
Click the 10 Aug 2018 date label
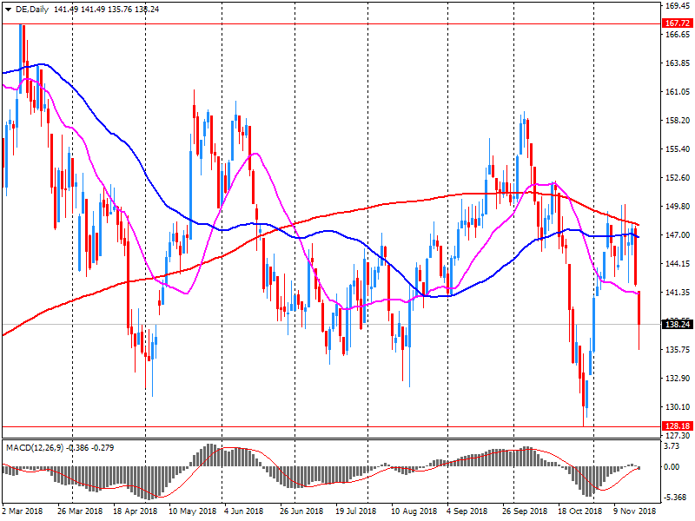point(414,511)
